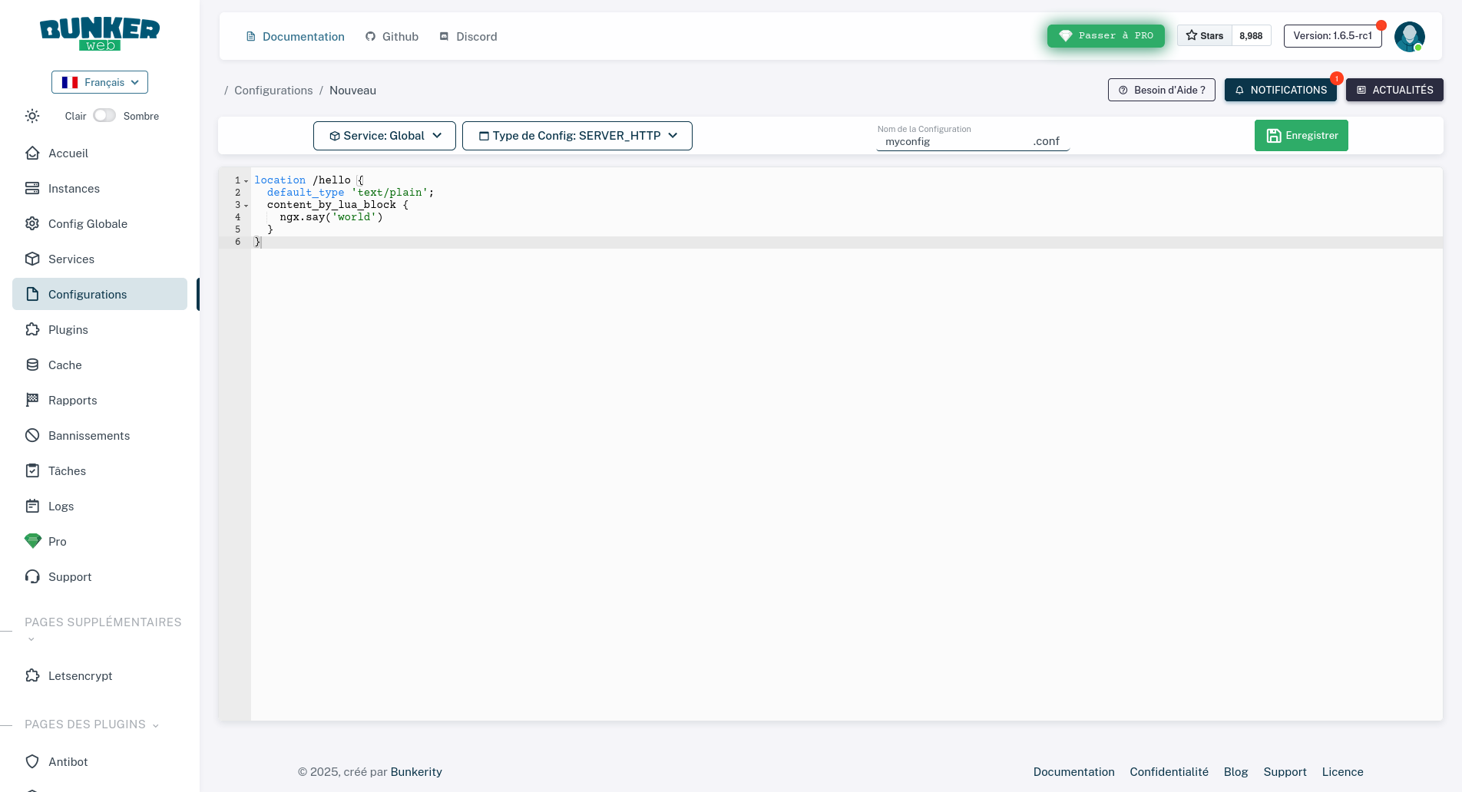Navigate to Configurations via the breadcrumb
This screenshot has height=792, width=1462.
[x=273, y=90]
